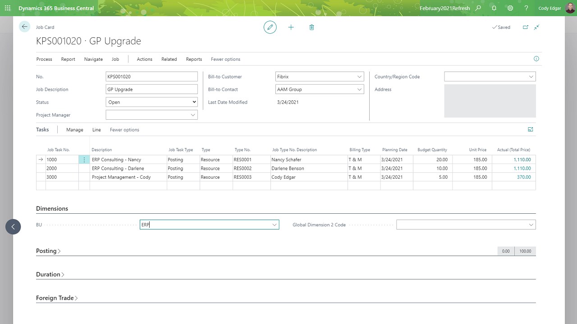Open the help question mark

coord(526,8)
